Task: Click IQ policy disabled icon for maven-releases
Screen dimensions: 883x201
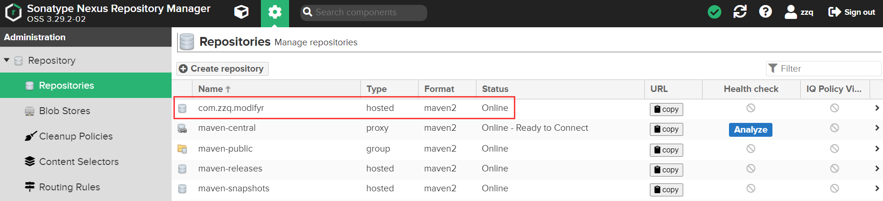Action: pyautogui.click(x=834, y=169)
